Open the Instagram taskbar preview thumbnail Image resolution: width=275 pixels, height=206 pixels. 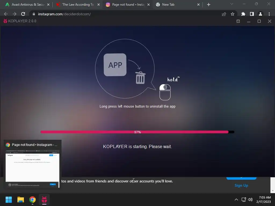[x=32, y=169]
